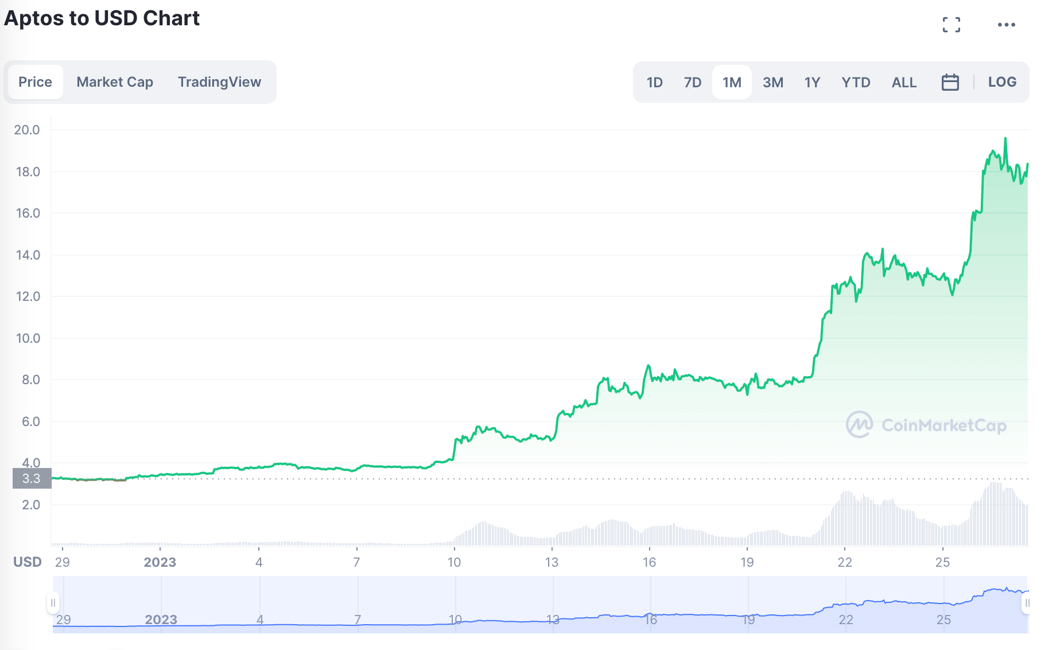The image size is (1064, 650).
Task: Show year-to-date with YTD button
Action: coord(856,82)
